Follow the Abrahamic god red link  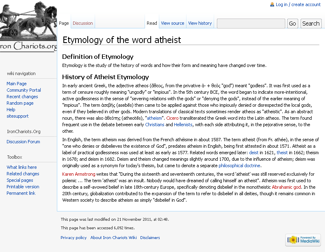286,187
